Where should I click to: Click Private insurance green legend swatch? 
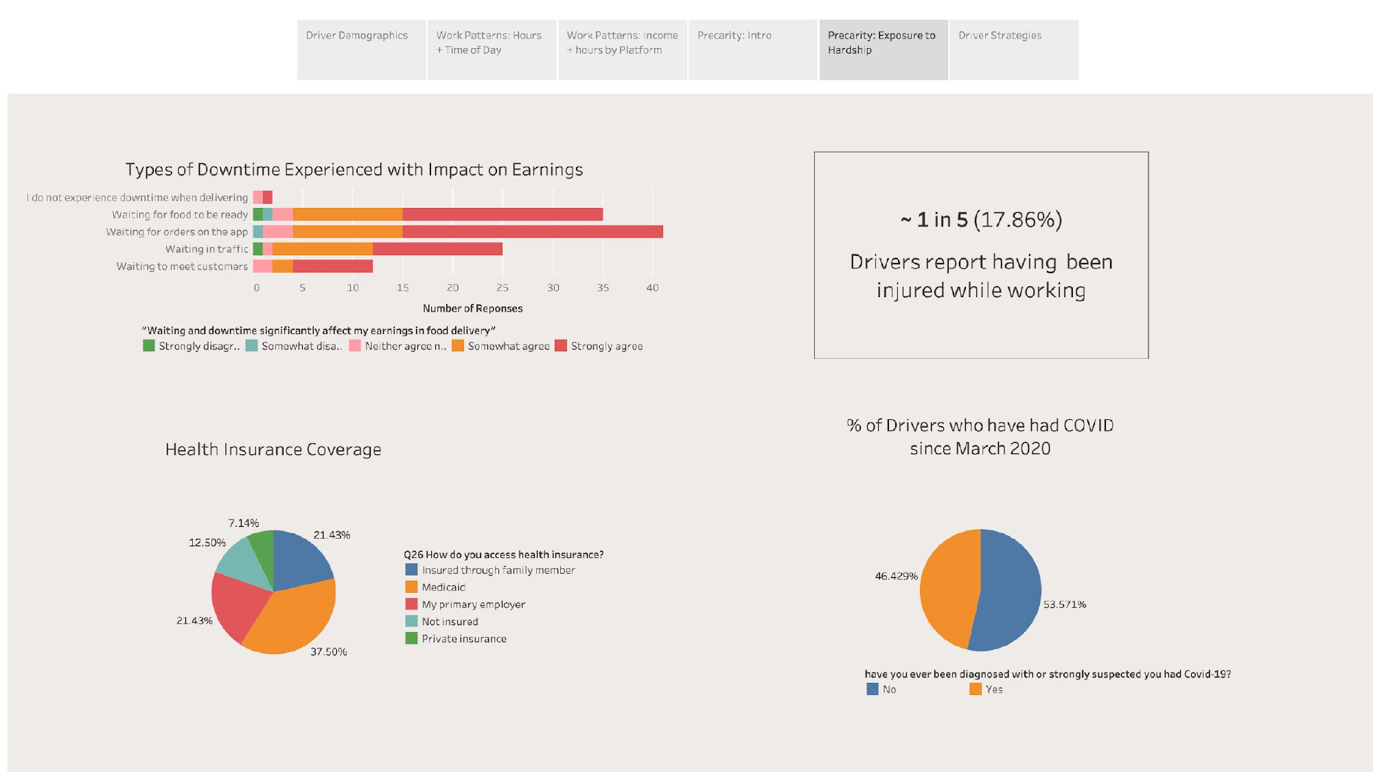[x=411, y=639]
